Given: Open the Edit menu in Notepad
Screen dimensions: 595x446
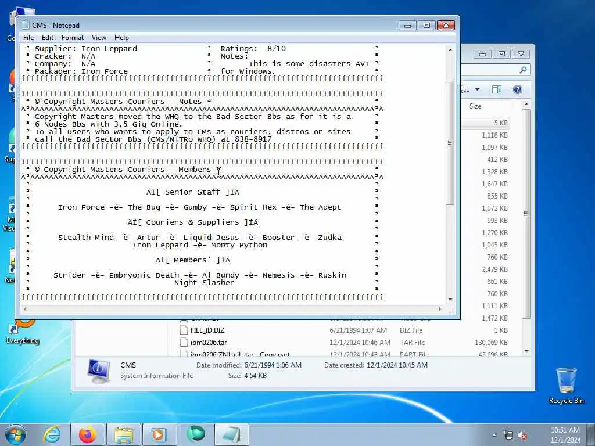Looking at the screenshot, I should (x=48, y=38).
